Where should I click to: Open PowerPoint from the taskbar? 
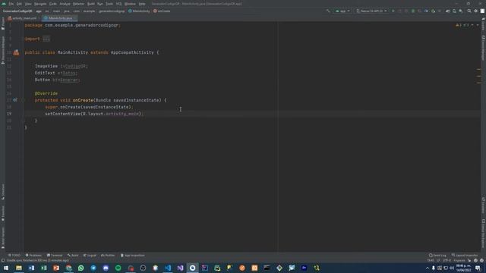tap(56, 268)
